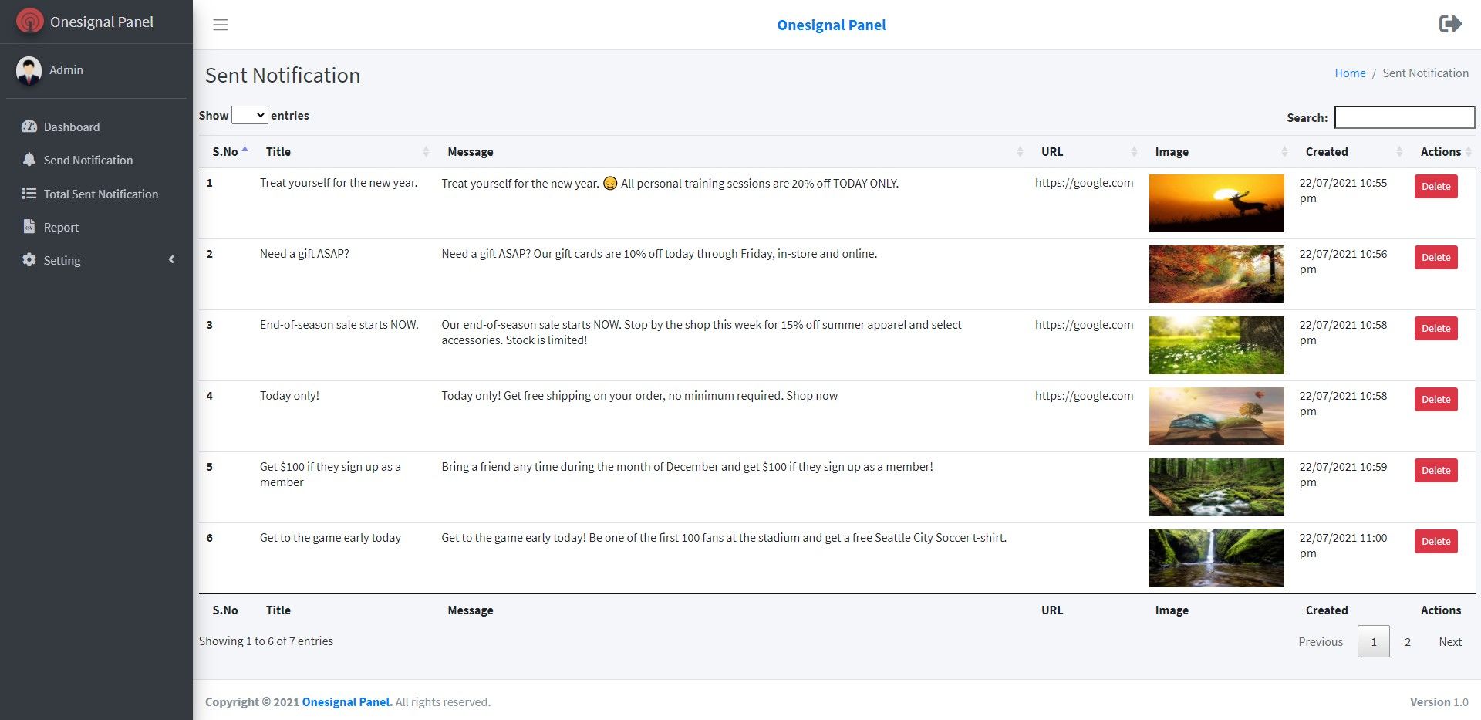Image resolution: width=1481 pixels, height=720 pixels.
Task: Delete the 'Need a gift ASAP?' notification
Action: [1435, 258]
